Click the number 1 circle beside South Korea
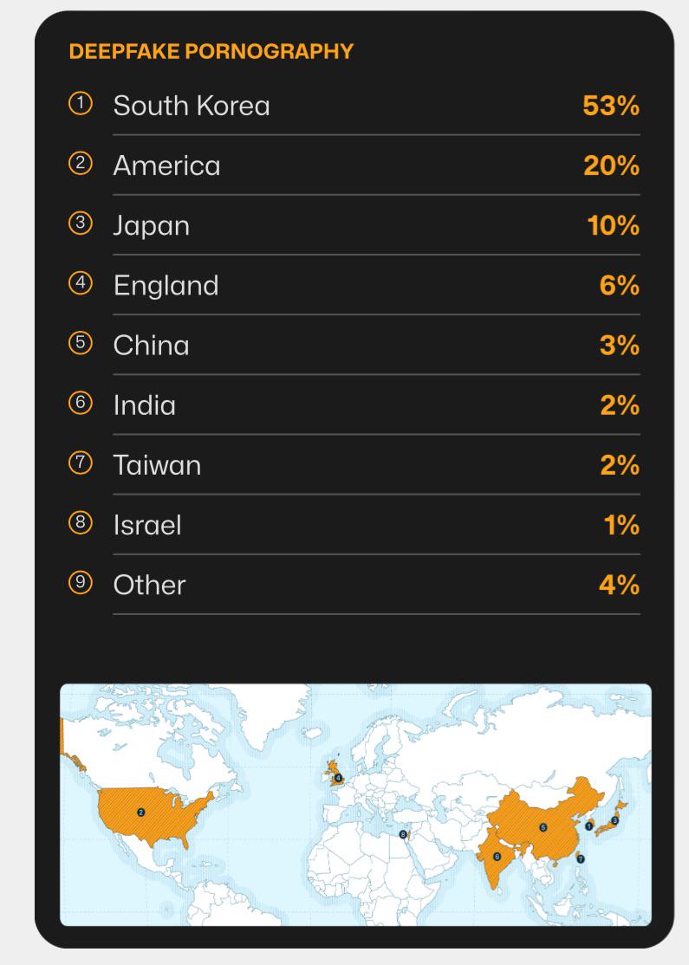Image resolution: width=689 pixels, height=965 pixels. [x=80, y=105]
